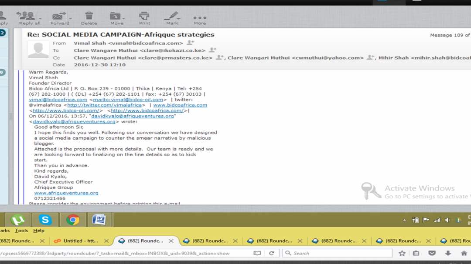This screenshot has width=471, height=264.
Task: Select the active Roundcube browser tab
Action: pos(146,241)
